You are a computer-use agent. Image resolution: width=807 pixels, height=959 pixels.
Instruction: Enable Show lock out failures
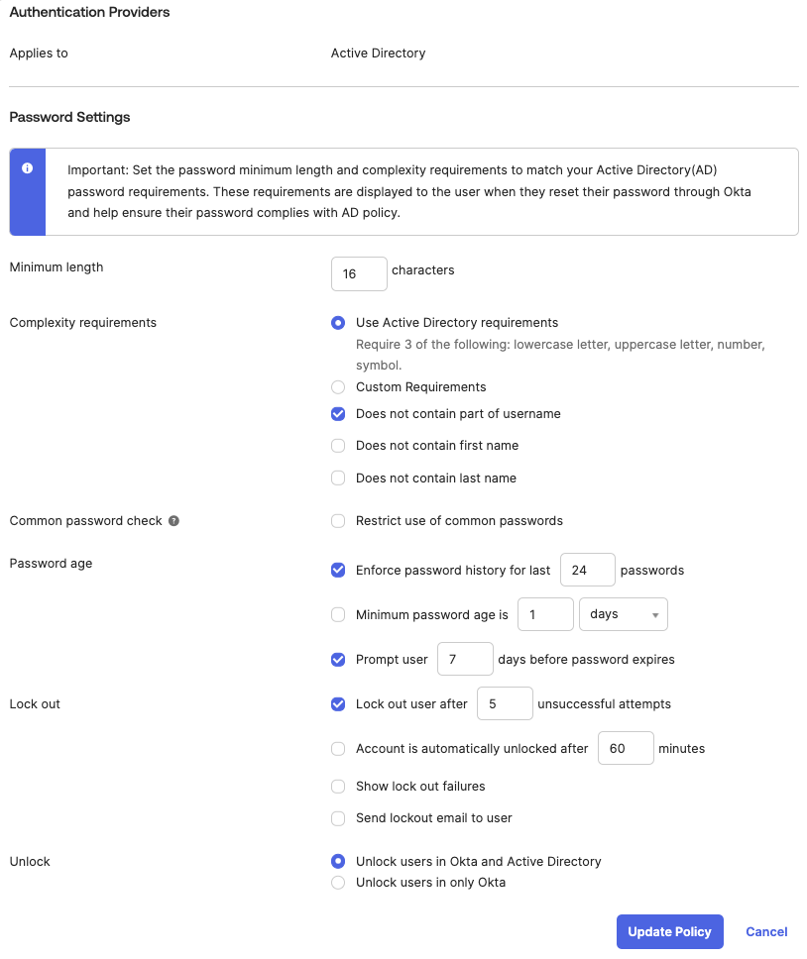[x=338, y=786]
